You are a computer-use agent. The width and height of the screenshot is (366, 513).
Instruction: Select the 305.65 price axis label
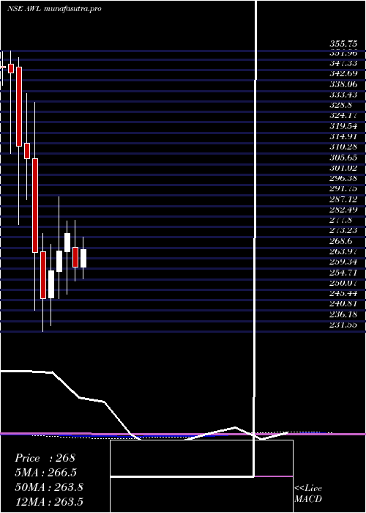tap(343, 158)
